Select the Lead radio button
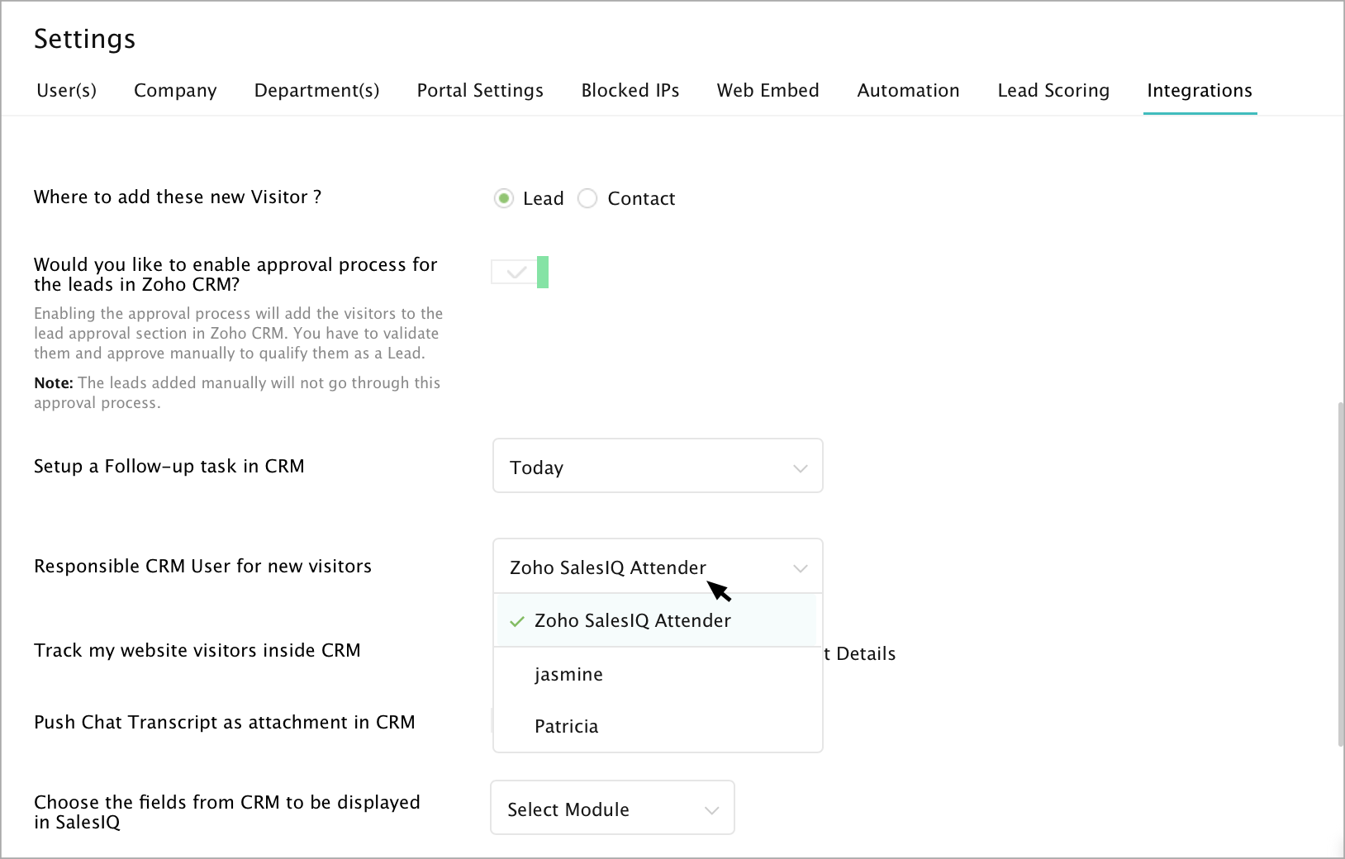The width and height of the screenshot is (1345, 859). click(503, 198)
